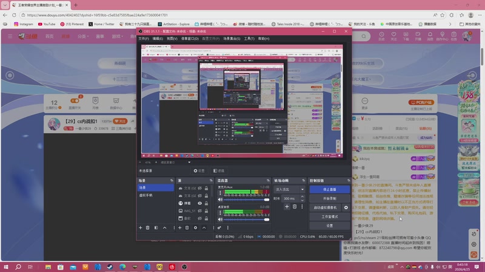Pop out the Controls dock using its header icon
This screenshot has width=485, height=272.
point(349,180)
